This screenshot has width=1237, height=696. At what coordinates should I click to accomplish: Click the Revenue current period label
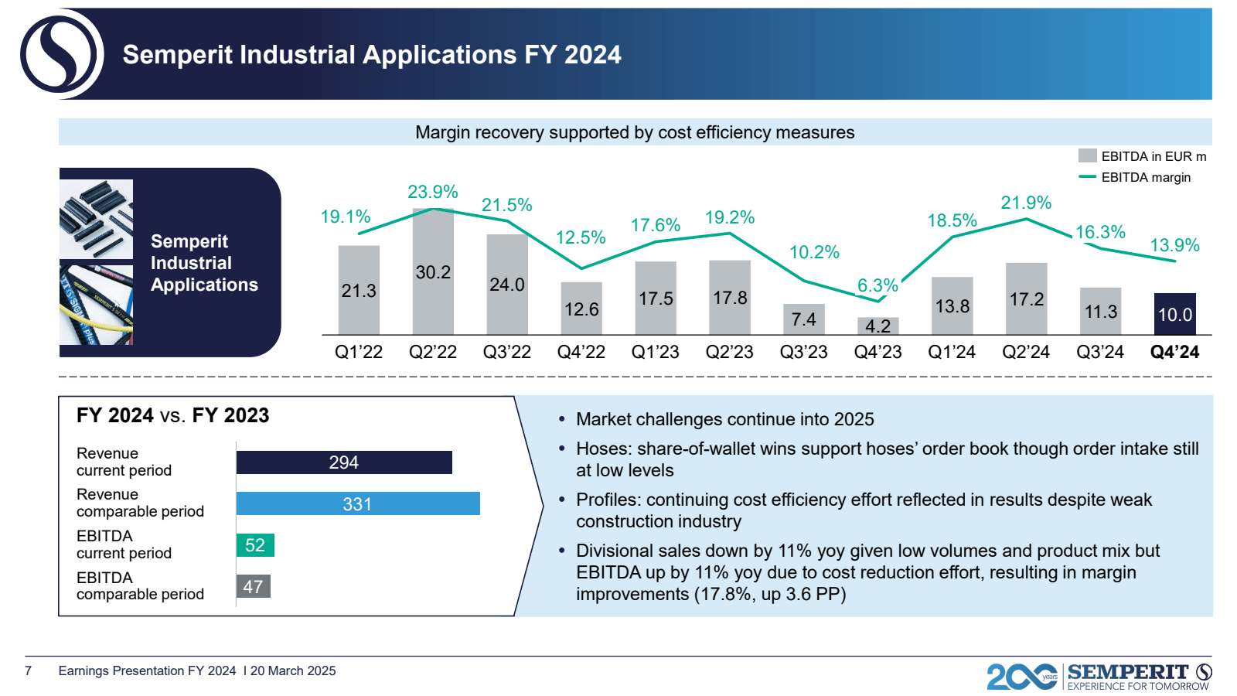(124, 462)
